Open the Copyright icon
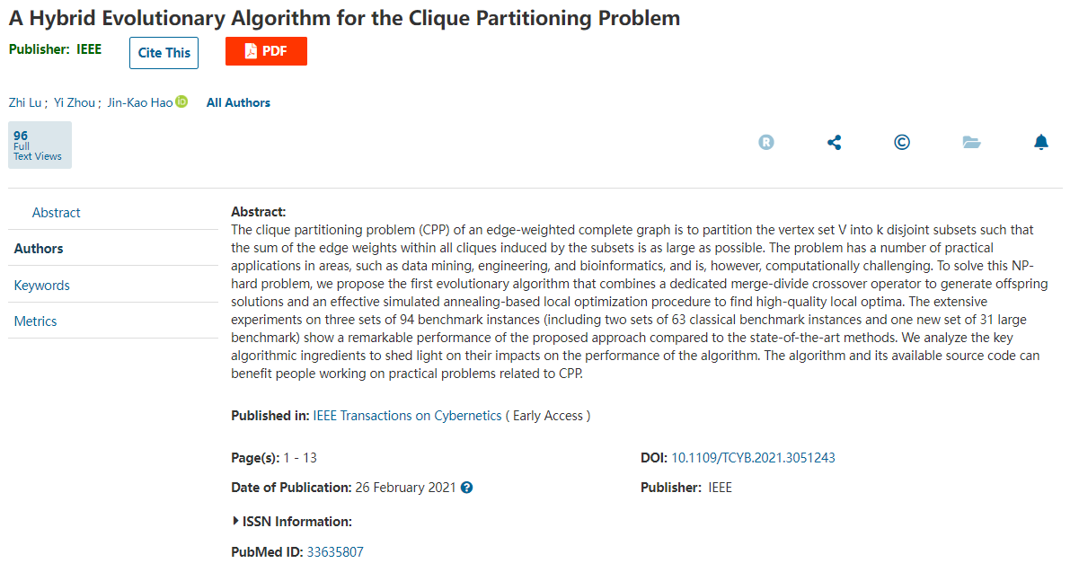1070x572 pixels. pos(902,142)
